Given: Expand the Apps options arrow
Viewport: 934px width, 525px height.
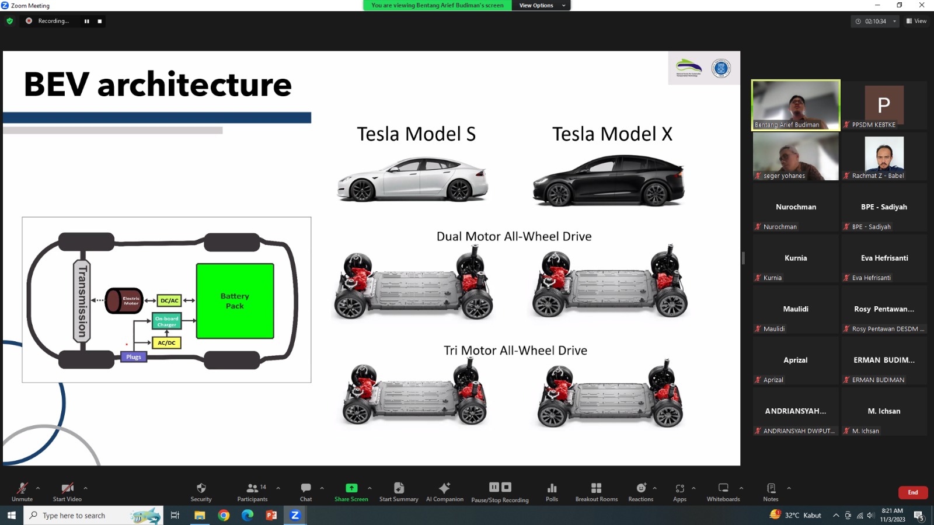Looking at the screenshot, I should [693, 488].
